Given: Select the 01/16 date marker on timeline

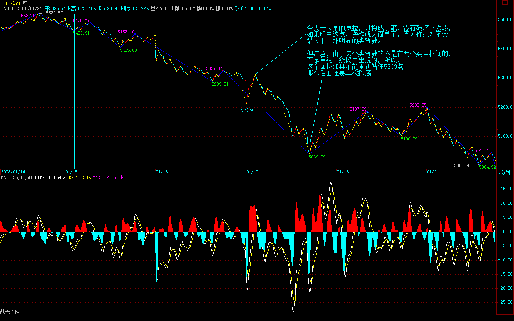Looking at the screenshot, I should (161, 172).
